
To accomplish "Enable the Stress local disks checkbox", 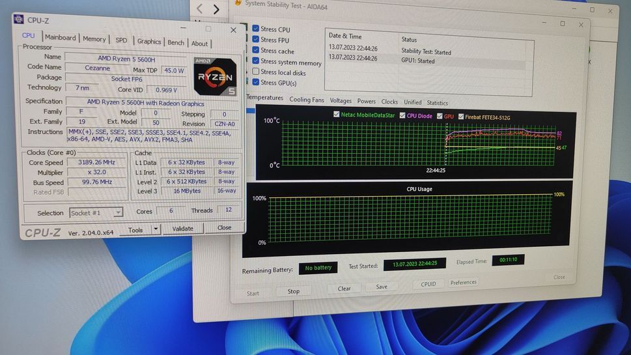I will 256,72.
